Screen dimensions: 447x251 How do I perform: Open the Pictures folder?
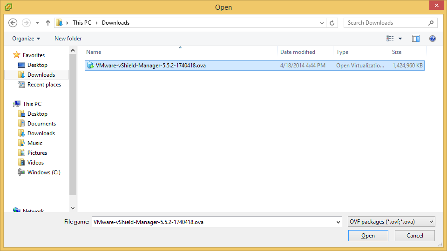(x=37, y=153)
